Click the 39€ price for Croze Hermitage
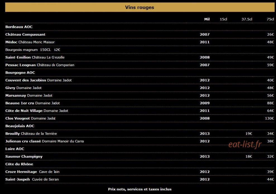Viewport: 276px width, 194px height. pyautogui.click(x=270, y=172)
